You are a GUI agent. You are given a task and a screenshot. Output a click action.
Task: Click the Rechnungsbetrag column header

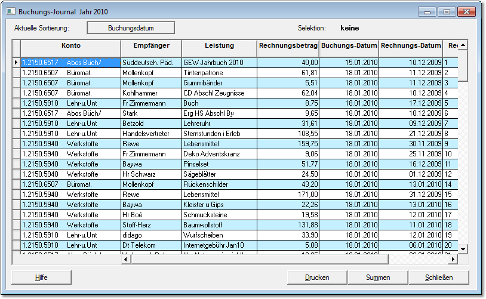(288, 46)
